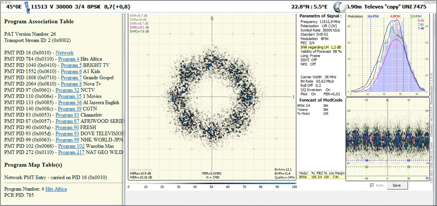The height and width of the screenshot is (206, 437).
Task: Toggle the Auto checkbox
Action: coord(372,186)
